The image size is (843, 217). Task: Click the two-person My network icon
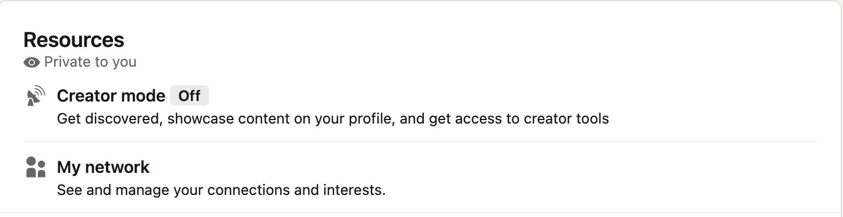point(36,167)
